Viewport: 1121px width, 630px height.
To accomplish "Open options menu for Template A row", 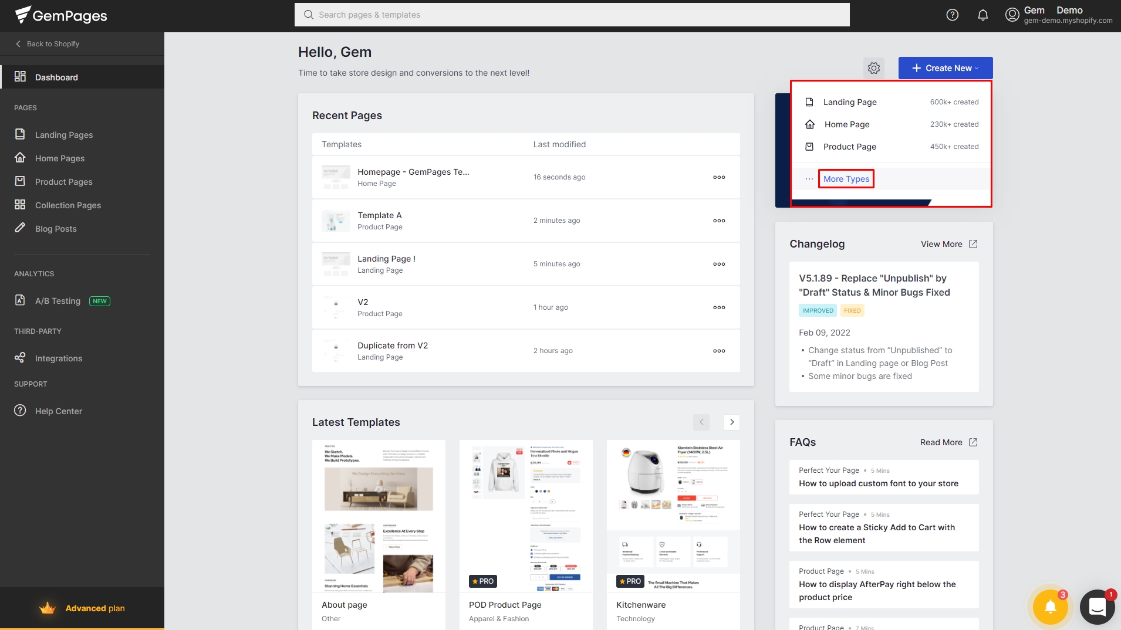I will click(719, 221).
